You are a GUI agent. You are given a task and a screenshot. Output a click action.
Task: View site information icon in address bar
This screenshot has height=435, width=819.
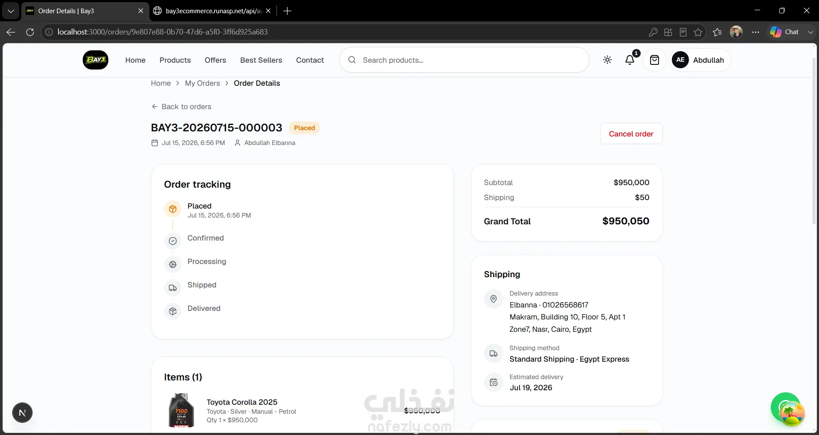pos(49,32)
